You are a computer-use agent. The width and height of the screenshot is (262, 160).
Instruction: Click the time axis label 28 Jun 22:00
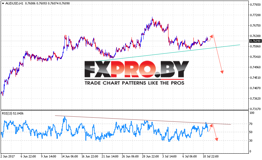pyautogui.click(x=150, y=157)
